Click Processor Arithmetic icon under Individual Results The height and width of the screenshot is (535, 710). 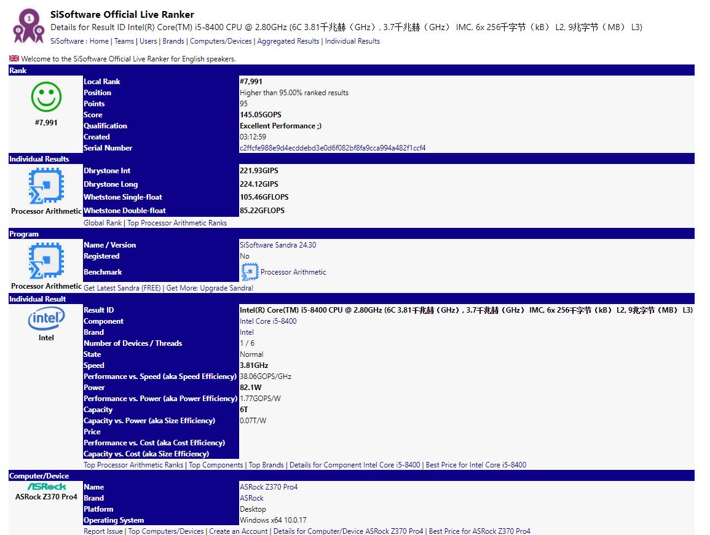[x=46, y=185]
